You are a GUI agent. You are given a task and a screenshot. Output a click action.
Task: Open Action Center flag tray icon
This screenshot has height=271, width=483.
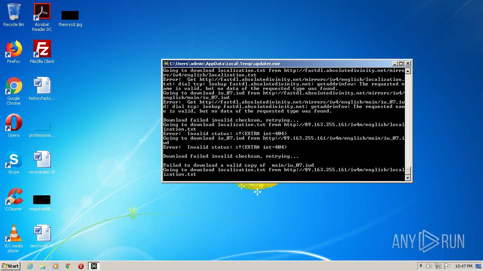[447, 266]
